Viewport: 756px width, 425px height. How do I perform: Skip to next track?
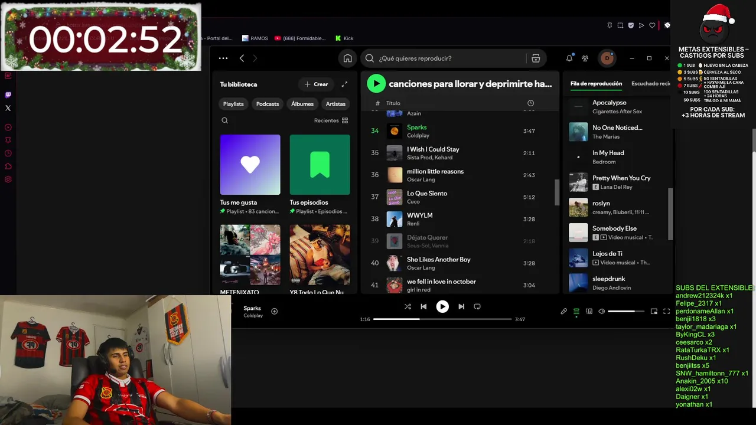click(x=461, y=306)
